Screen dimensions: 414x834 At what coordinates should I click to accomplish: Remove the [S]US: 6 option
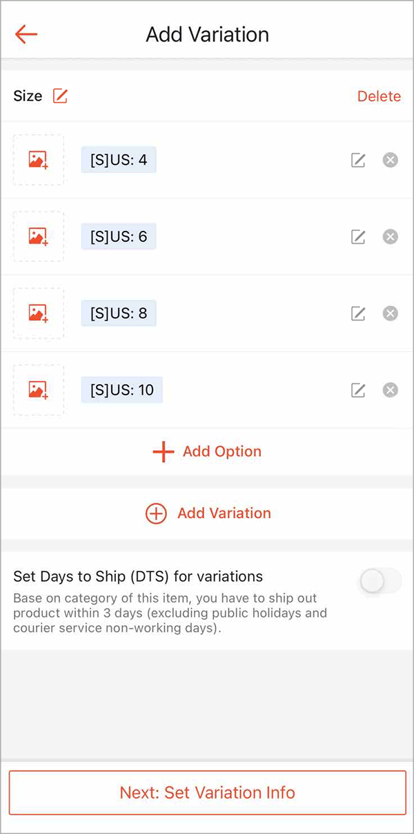390,236
